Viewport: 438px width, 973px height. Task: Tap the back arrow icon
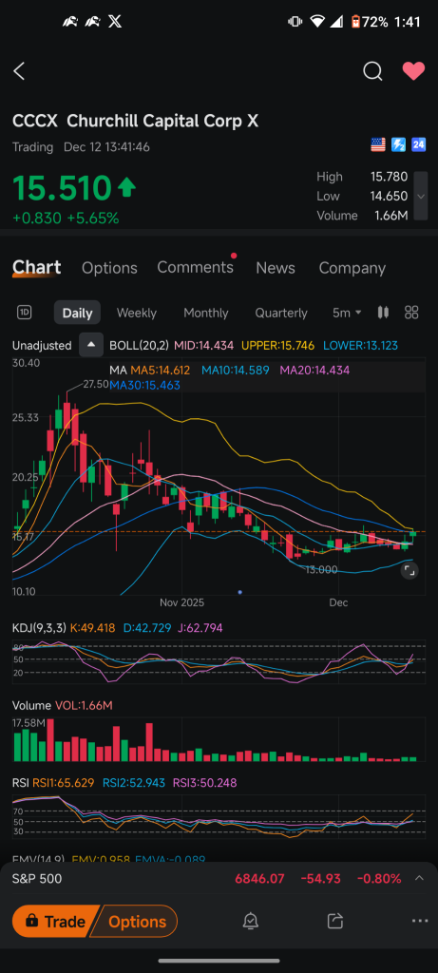coord(19,71)
